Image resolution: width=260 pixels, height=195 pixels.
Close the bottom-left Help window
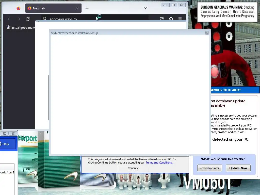point(13,133)
